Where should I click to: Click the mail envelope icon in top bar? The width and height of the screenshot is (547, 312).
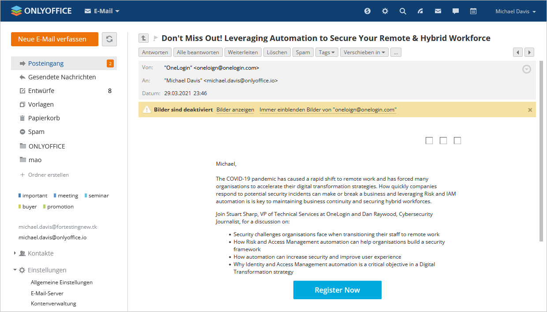(x=438, y=11)
